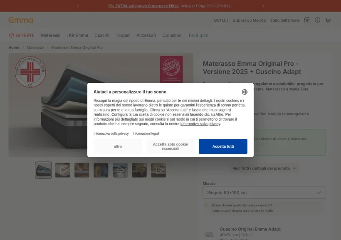This screenshot has height=240, width=341.
Task: Click the product title Materasso Emma Original Pro
Action: pyautogui.click(x=252, y=68)
